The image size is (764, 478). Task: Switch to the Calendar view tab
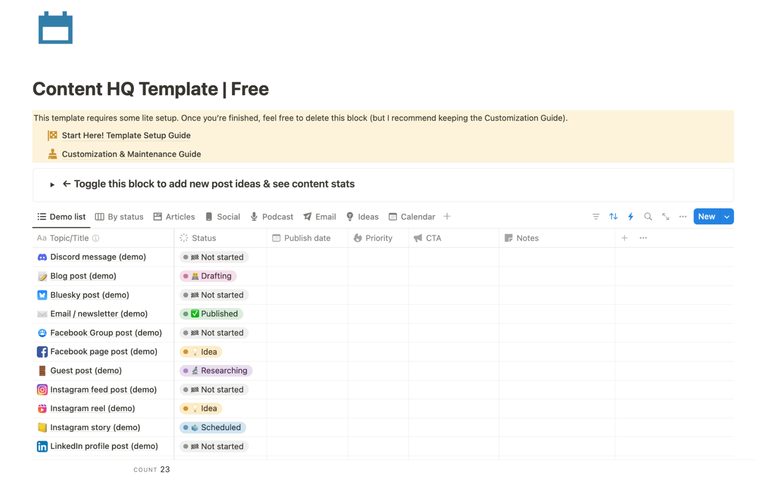coord(412,217)
